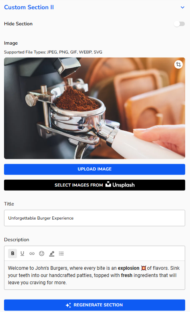Select images from Unsplash
The width and height of the screenshot is (190, 312).
click(x=95, y=185)
